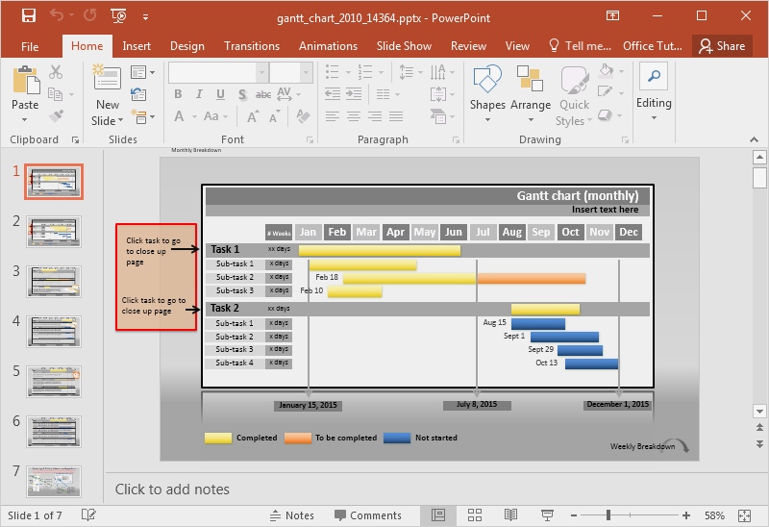Click the Reset slide icon

point(137,94)
